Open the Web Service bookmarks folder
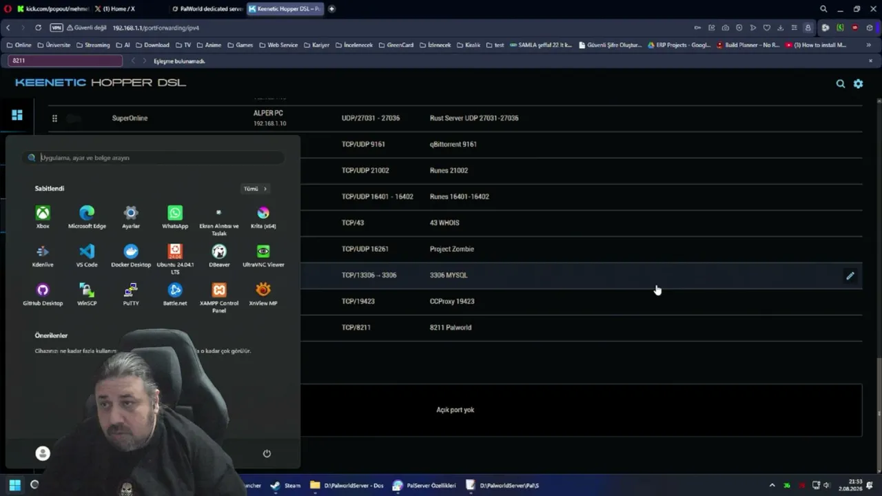882x496 pixels. click(x=278, y=45)
